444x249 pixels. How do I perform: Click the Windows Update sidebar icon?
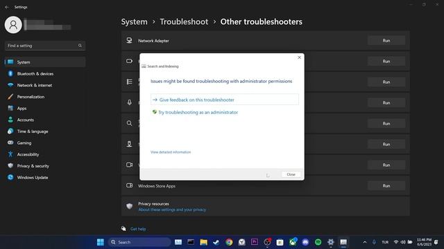coord(10,177)
